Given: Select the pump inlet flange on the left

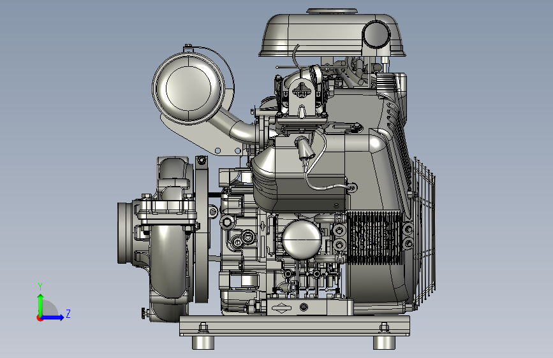Looking at the screenshot, I should pyautogui.click(x=124, y=233).
